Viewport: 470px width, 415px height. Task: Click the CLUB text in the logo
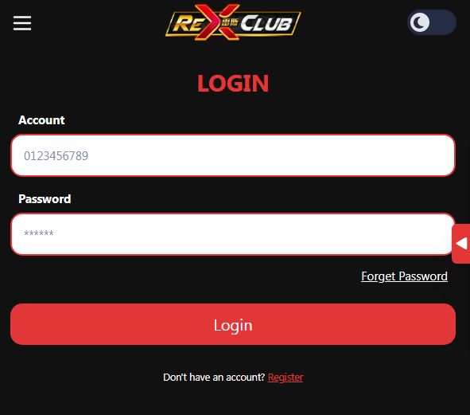tap(266, 23)
